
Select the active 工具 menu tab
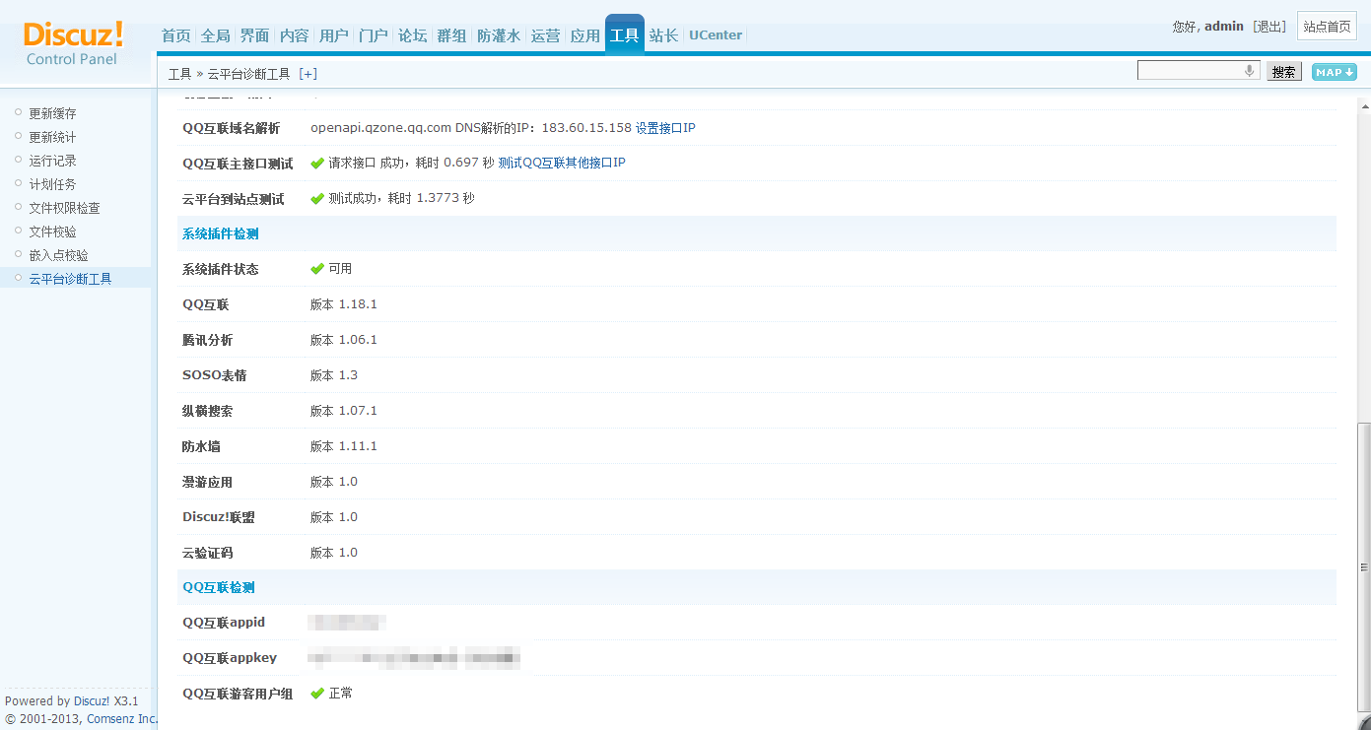coord(625,34)
